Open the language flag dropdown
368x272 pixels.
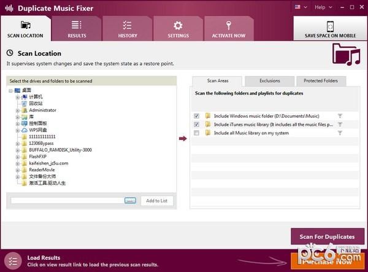(x=301, y=7)
